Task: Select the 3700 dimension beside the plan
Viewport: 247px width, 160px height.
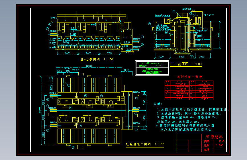Action: (43, 135)
